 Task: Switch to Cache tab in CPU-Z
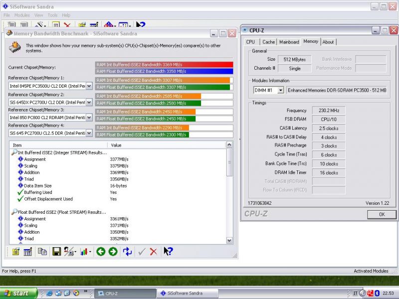pyautogui.click(x=268, y=42)
